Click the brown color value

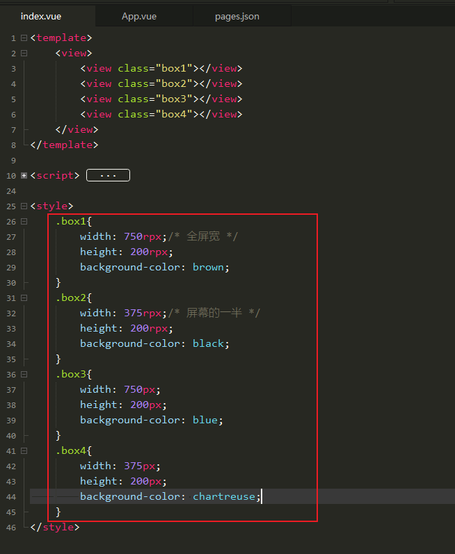[208, 267]
